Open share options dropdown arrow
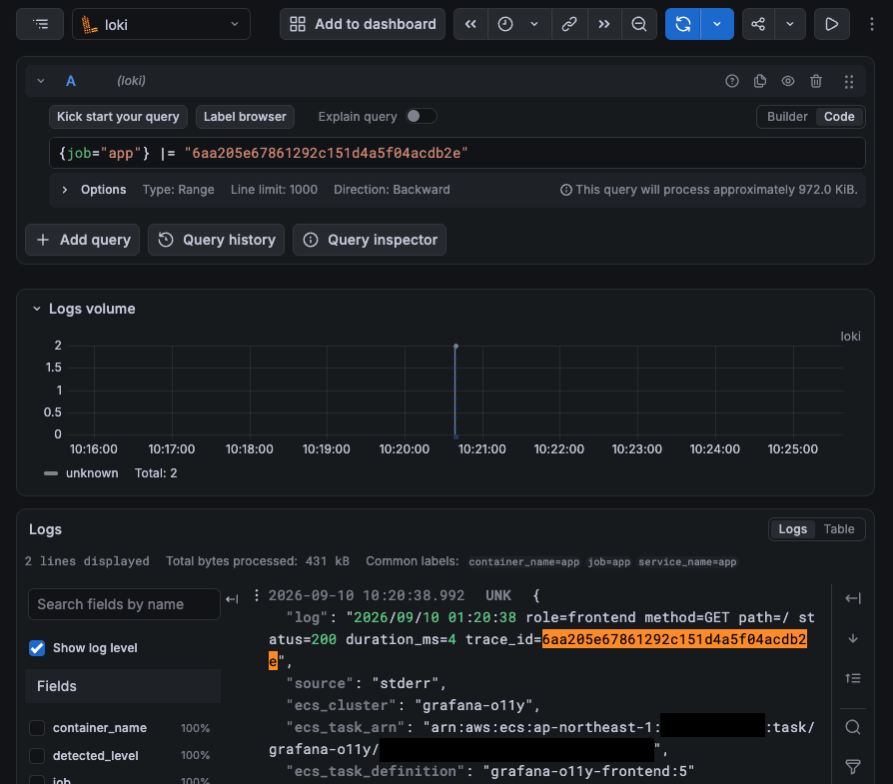Image resolution: width=893 pixels, height=784 pixels. click(790, 24)
